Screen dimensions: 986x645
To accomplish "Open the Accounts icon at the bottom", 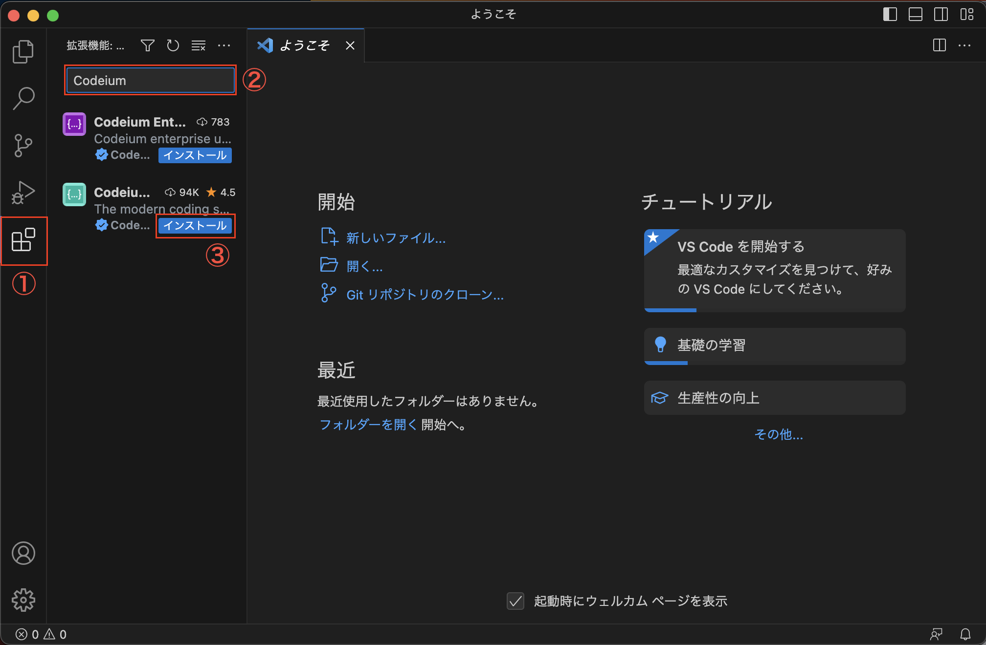I will [x=23, y=554].
